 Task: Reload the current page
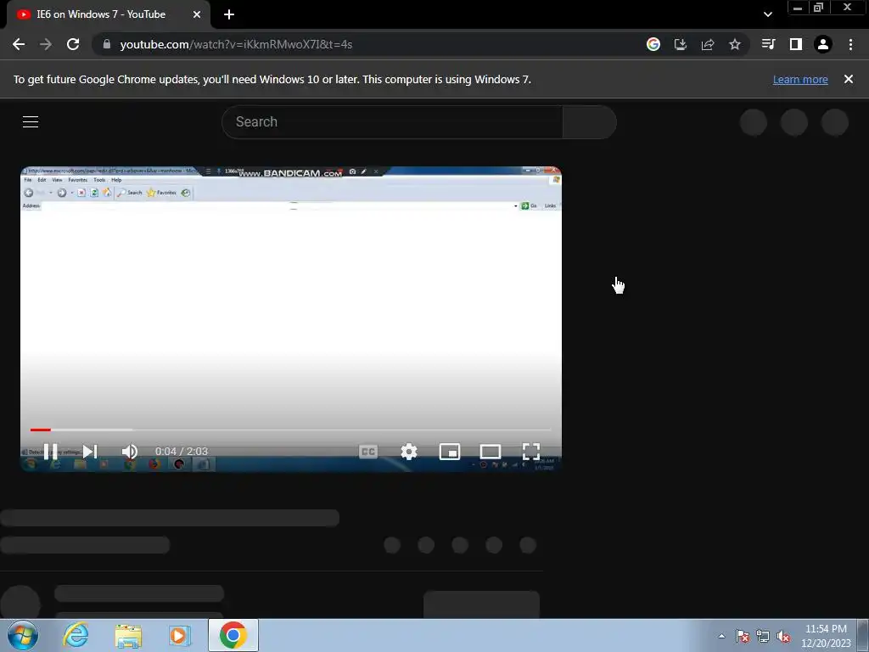pyautogui.click(x=73, y=44)
